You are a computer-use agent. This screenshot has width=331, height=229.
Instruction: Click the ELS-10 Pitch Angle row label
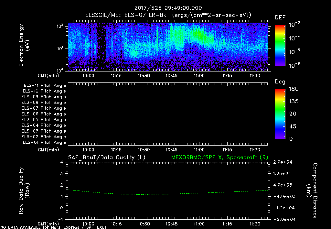pyautogui.click(x=44, y=91)
